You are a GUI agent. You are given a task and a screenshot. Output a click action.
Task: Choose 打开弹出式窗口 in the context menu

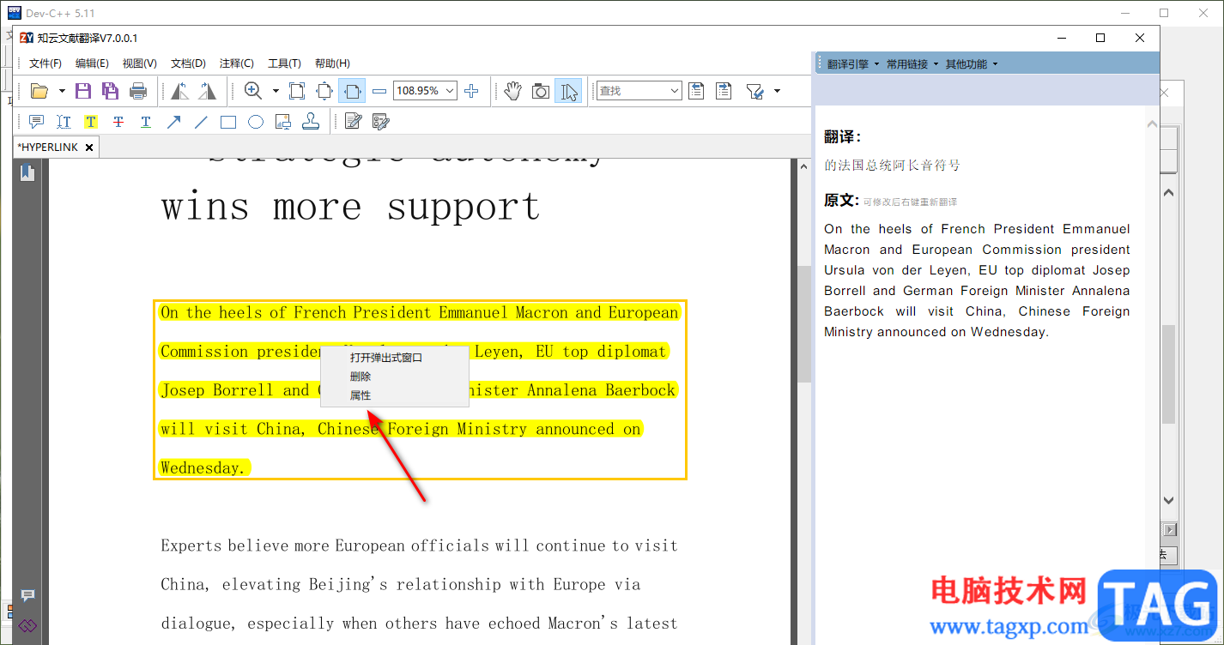pyautogui.click(x=386, y=358)
